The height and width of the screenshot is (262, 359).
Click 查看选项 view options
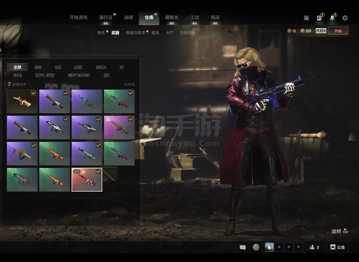pyautogui.click(x=19, y=85)
